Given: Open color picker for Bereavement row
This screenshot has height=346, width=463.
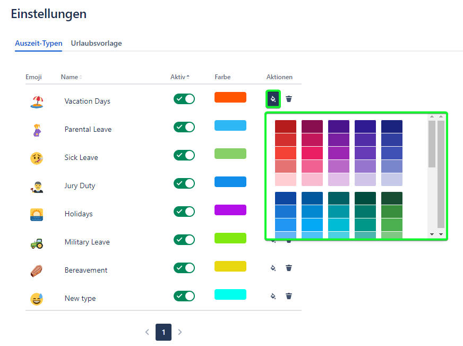Looking at the screenshot, I should [273, 268].
